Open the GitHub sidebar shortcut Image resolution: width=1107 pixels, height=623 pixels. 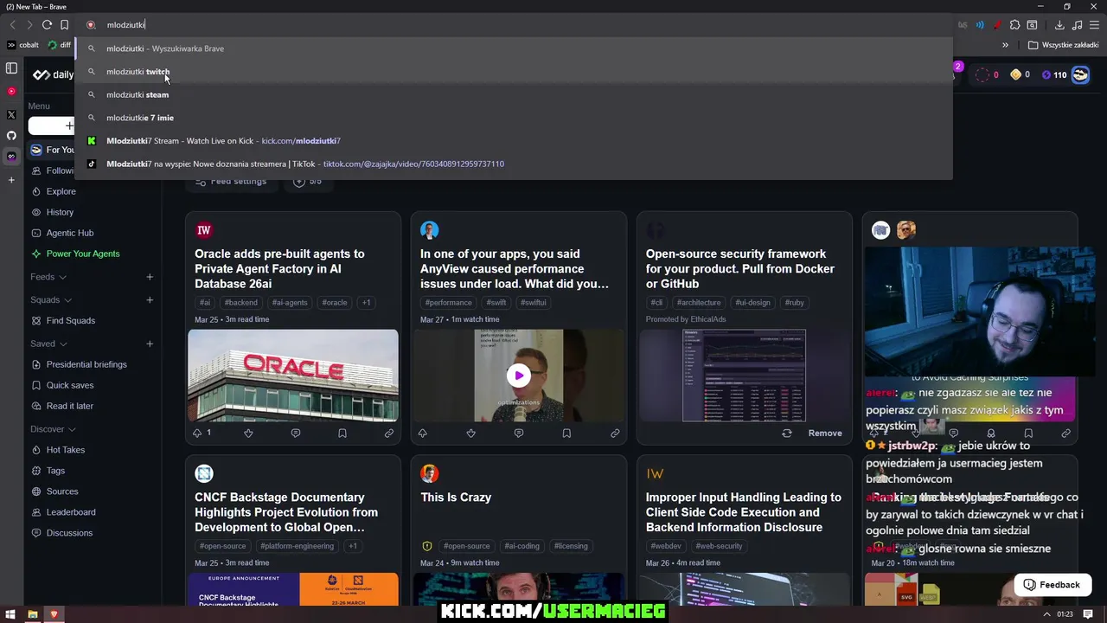(11, 136)
